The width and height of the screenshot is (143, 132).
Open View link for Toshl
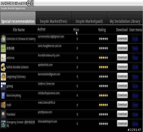point(135,105)
